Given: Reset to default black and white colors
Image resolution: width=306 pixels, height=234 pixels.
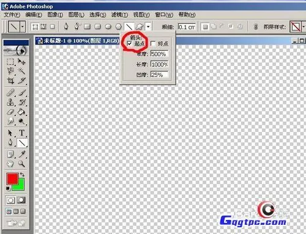Looking at the screenshot, I should 8,189.
